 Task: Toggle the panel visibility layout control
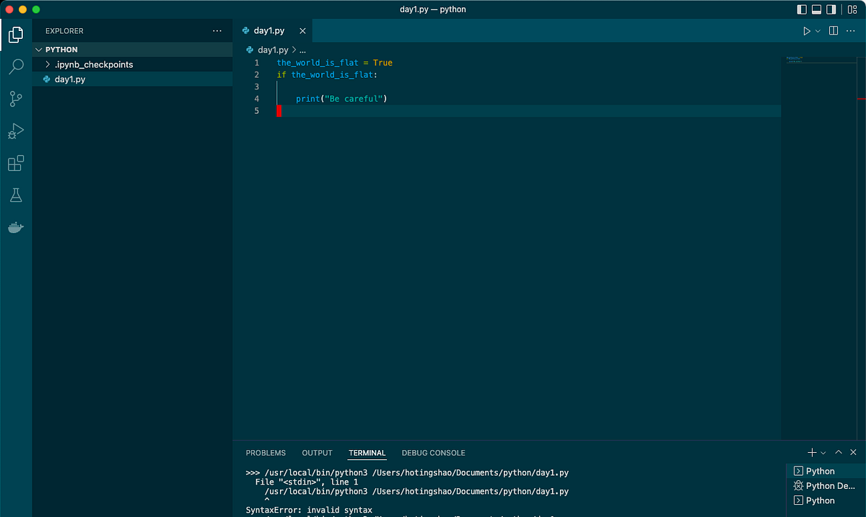coord(816,9)
